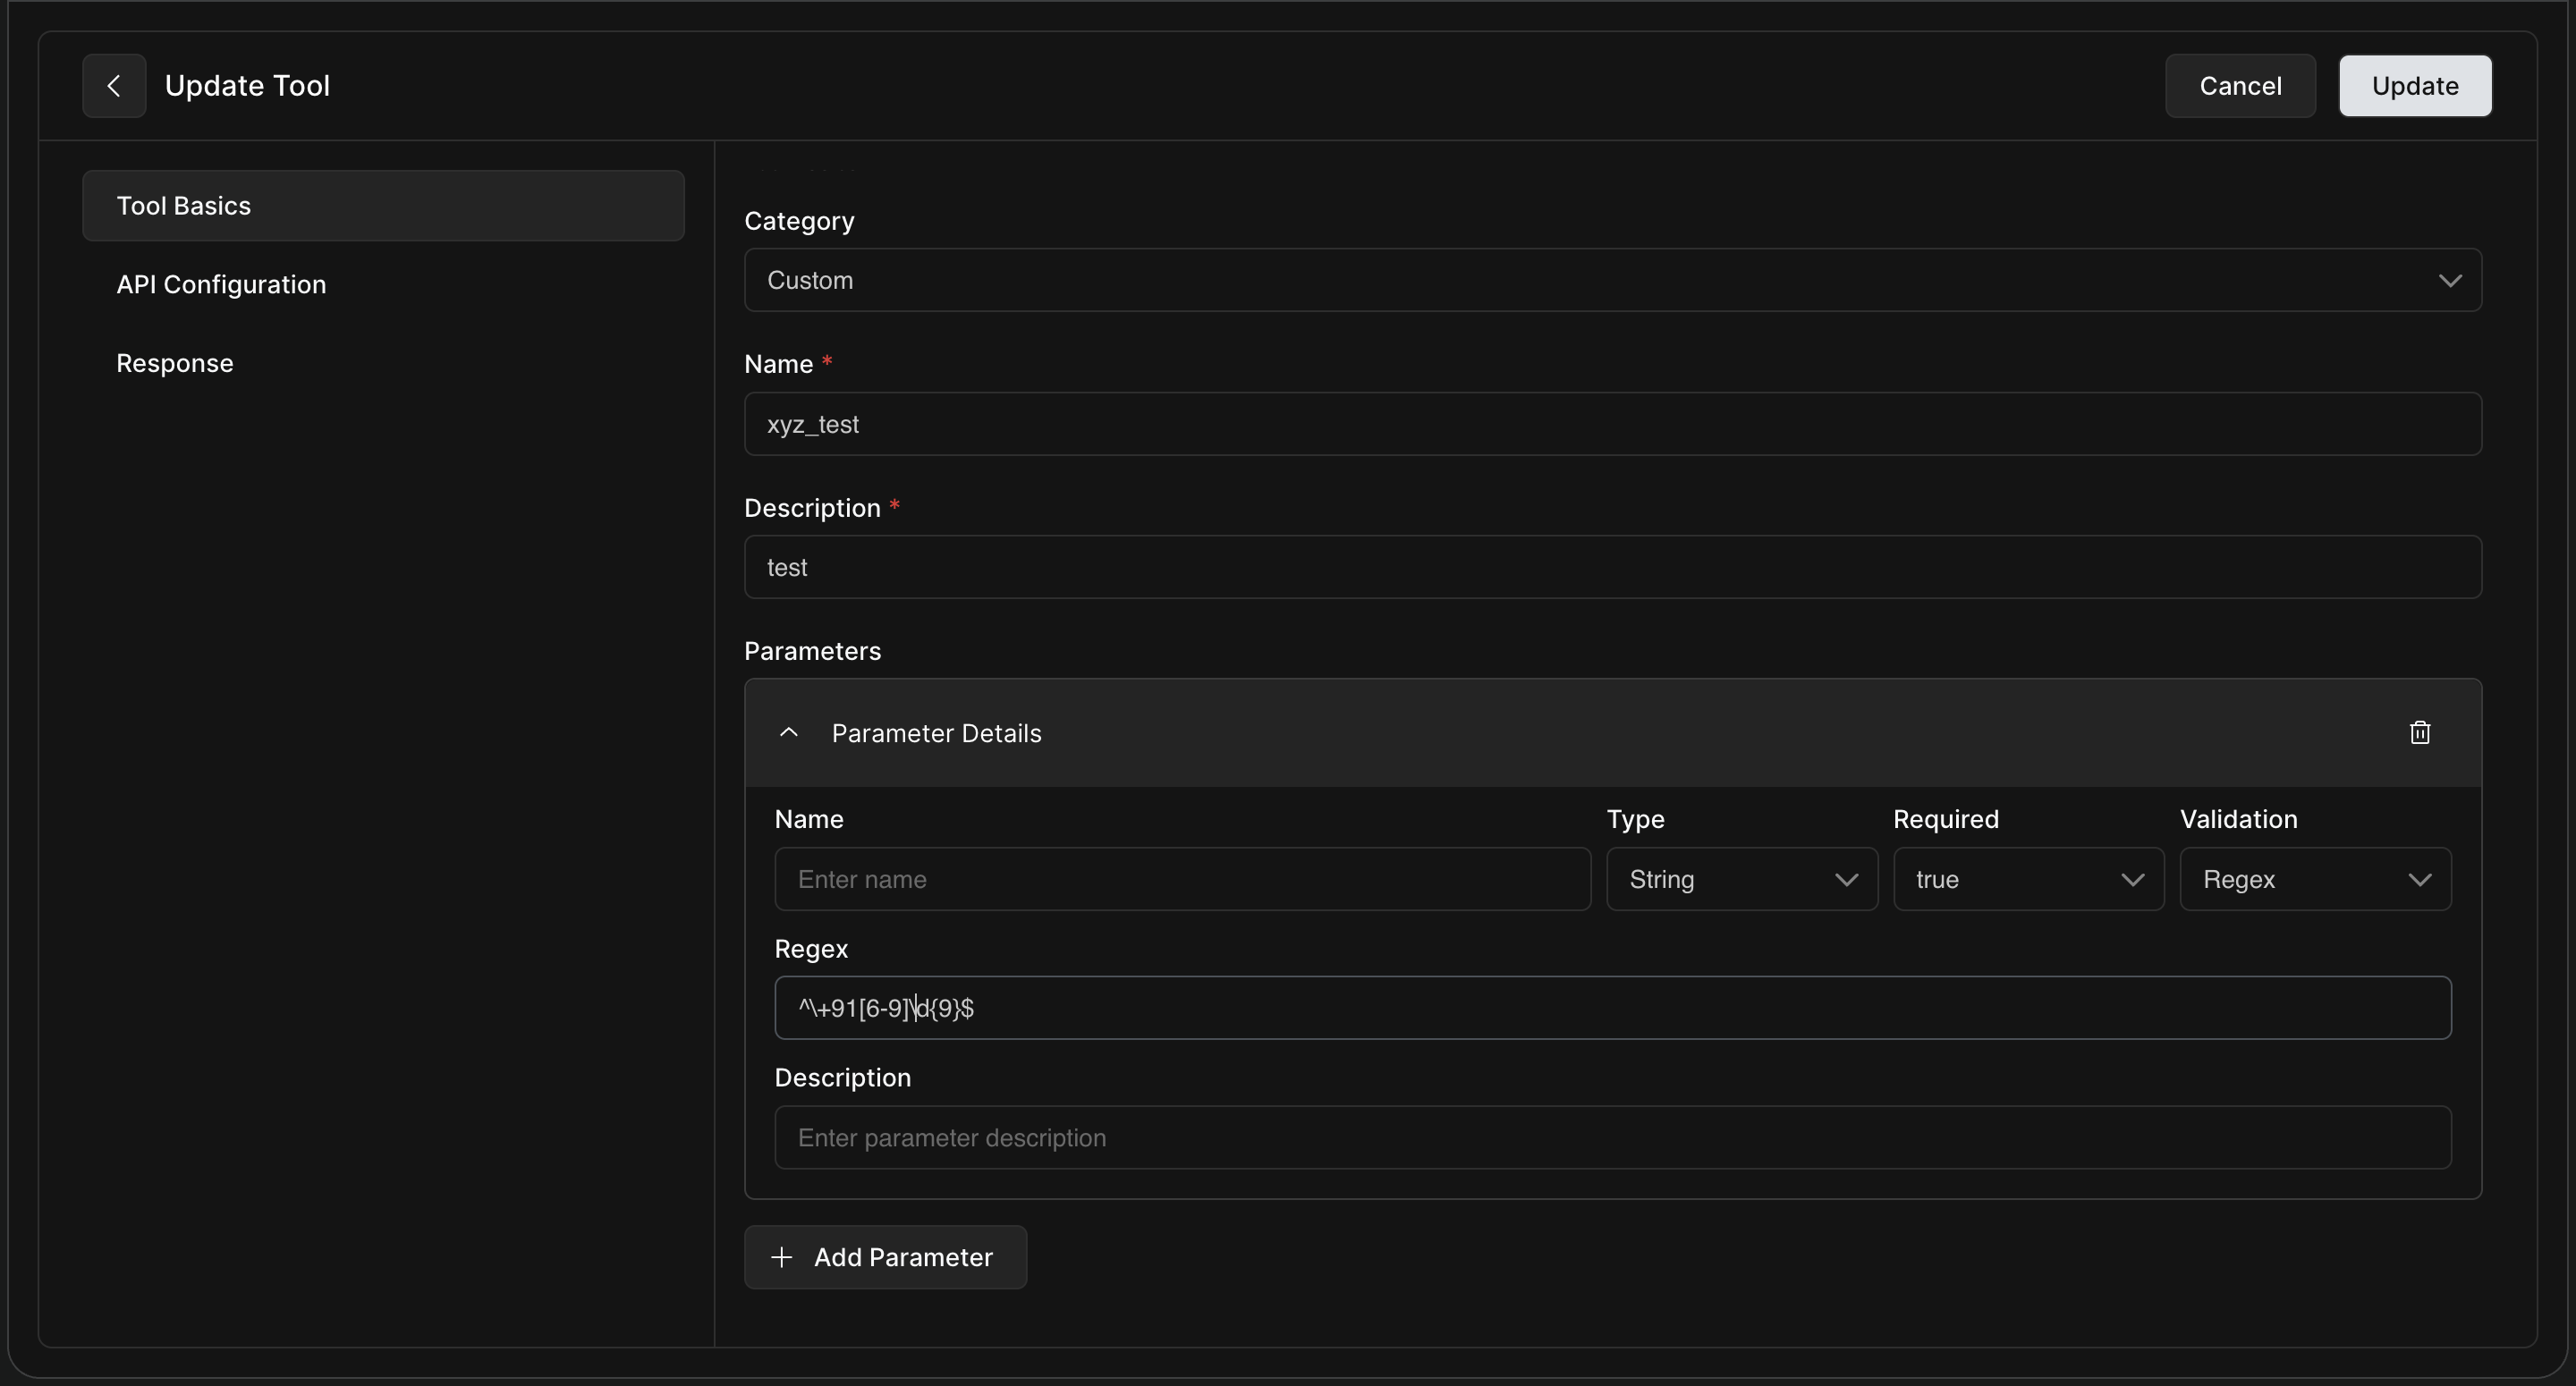This screenshot has height=1386, width=2576.
Task: Click the Parameter Details header title
Action: coord(936,733)
